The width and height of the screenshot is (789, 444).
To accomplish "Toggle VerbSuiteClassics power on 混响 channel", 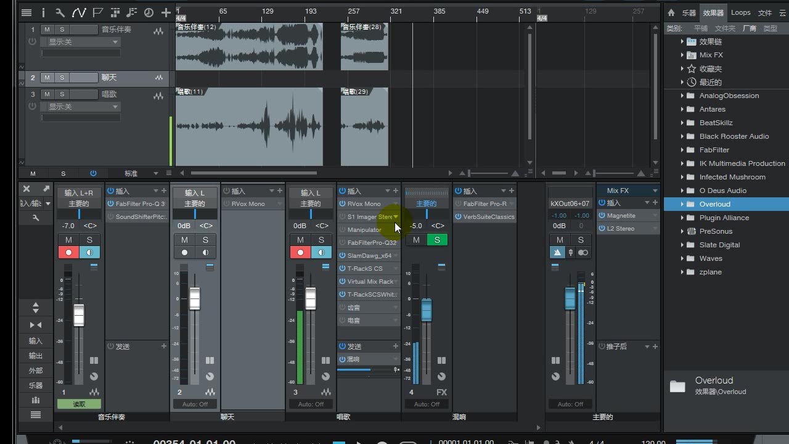I will [459, 217].
